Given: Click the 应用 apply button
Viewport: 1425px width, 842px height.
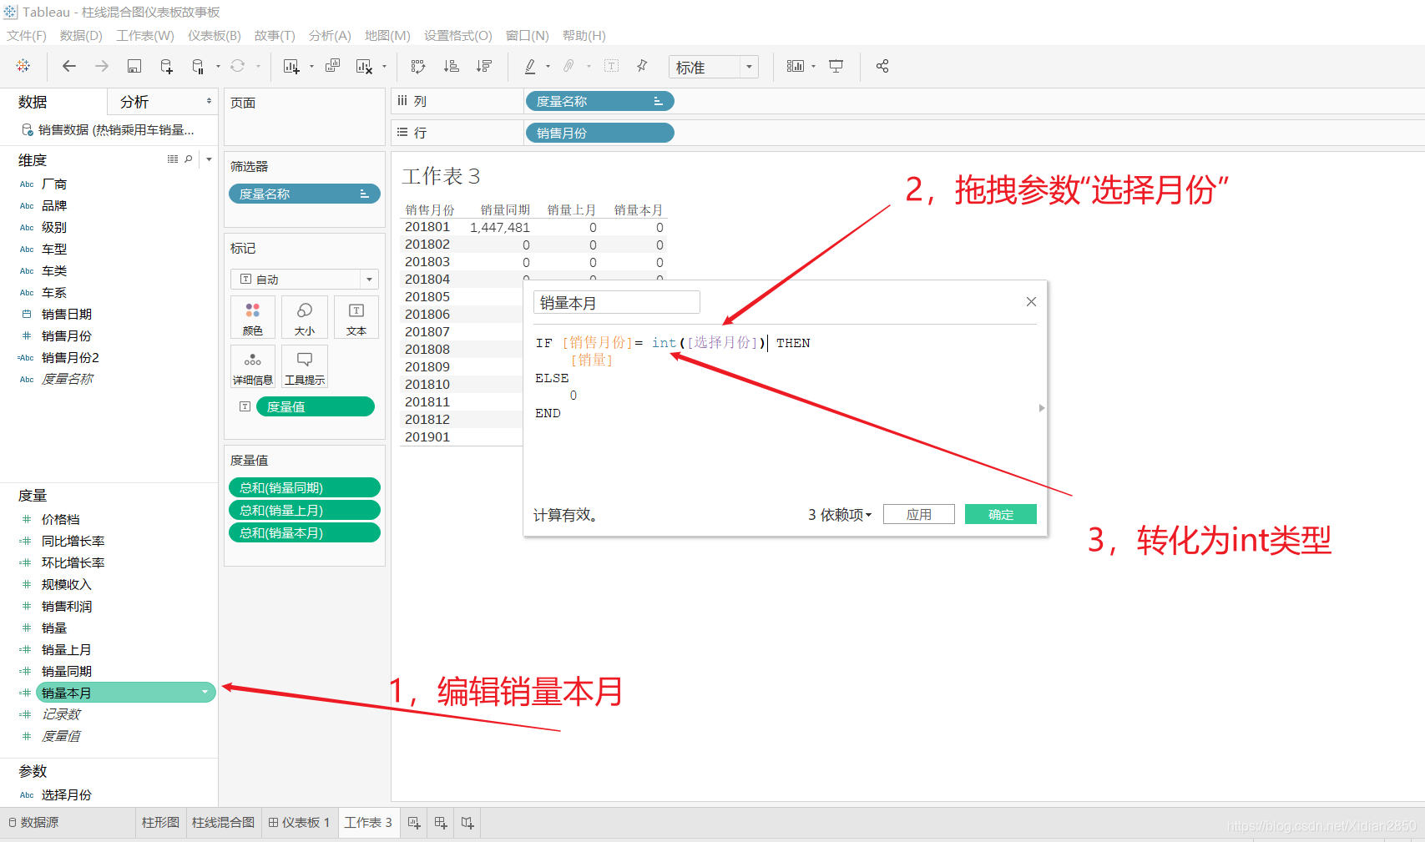Looking at the screenshot, I should click(918, 515).
